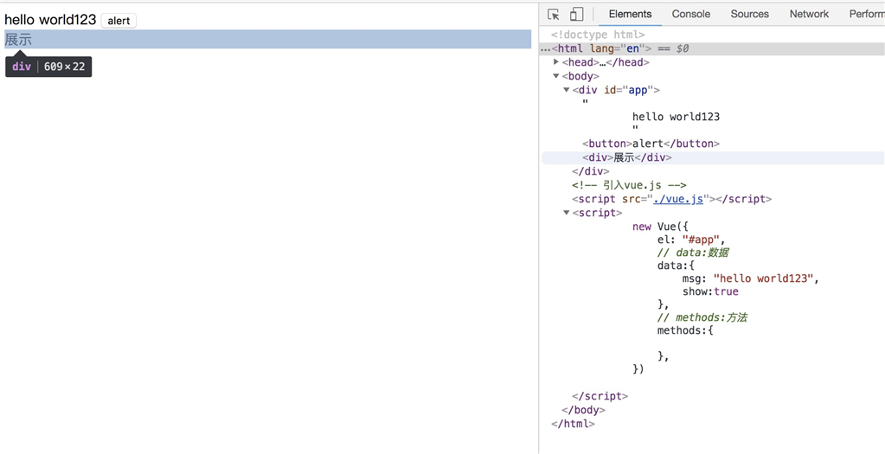
Task: Open the ./vue.js source link
Action: point(678,199)
